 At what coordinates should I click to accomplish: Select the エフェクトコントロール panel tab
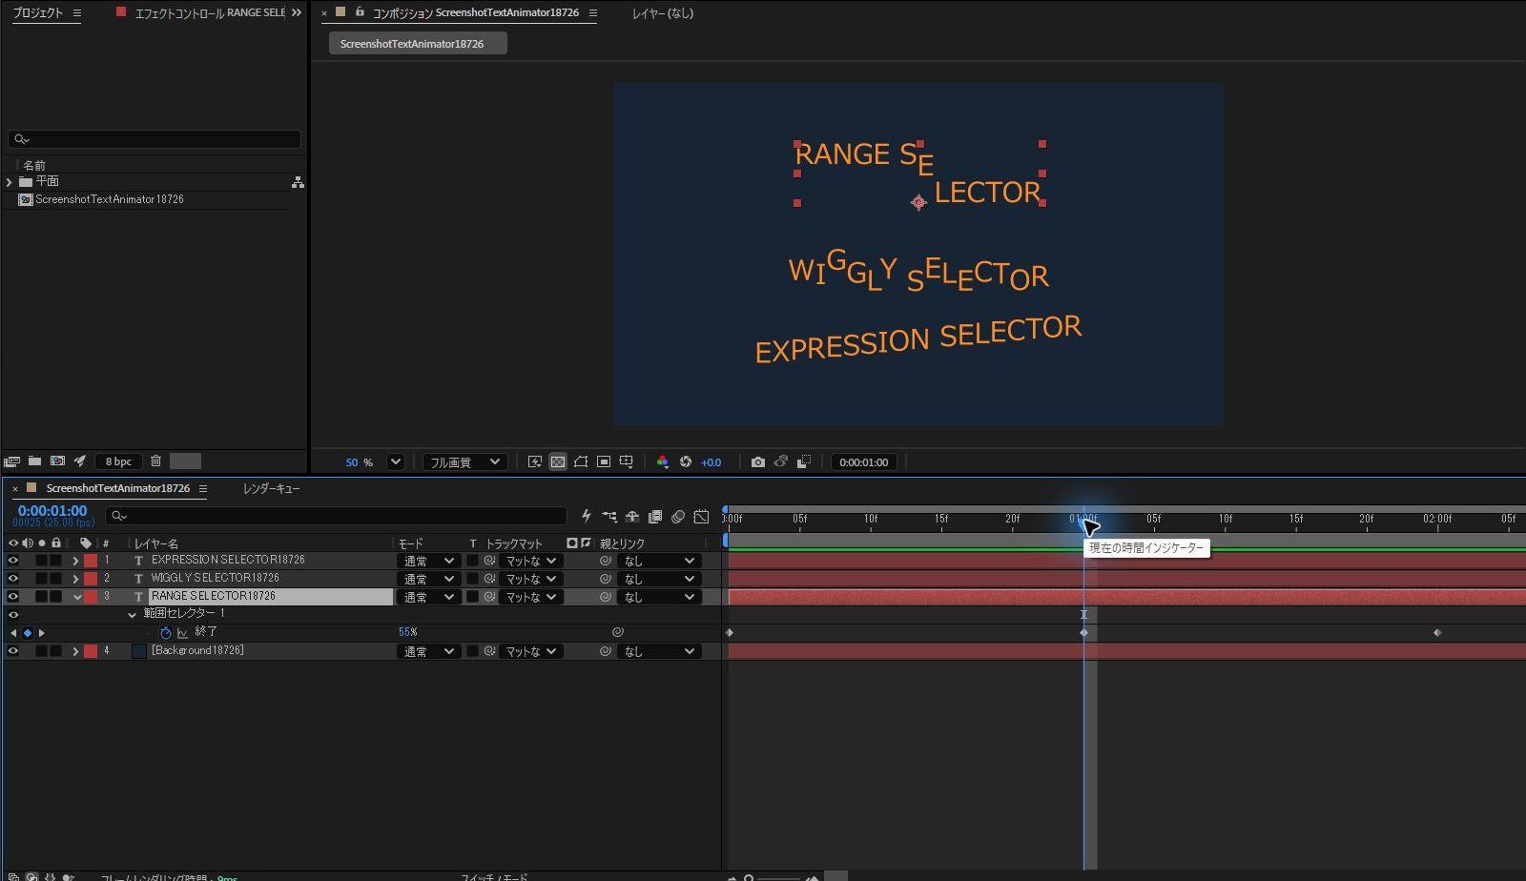209,12
